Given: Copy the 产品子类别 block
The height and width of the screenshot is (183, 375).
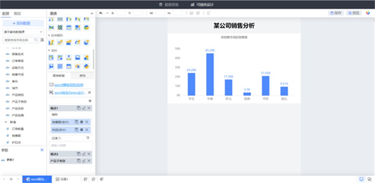Looking at the screenshot, I should tap(78, 161).
